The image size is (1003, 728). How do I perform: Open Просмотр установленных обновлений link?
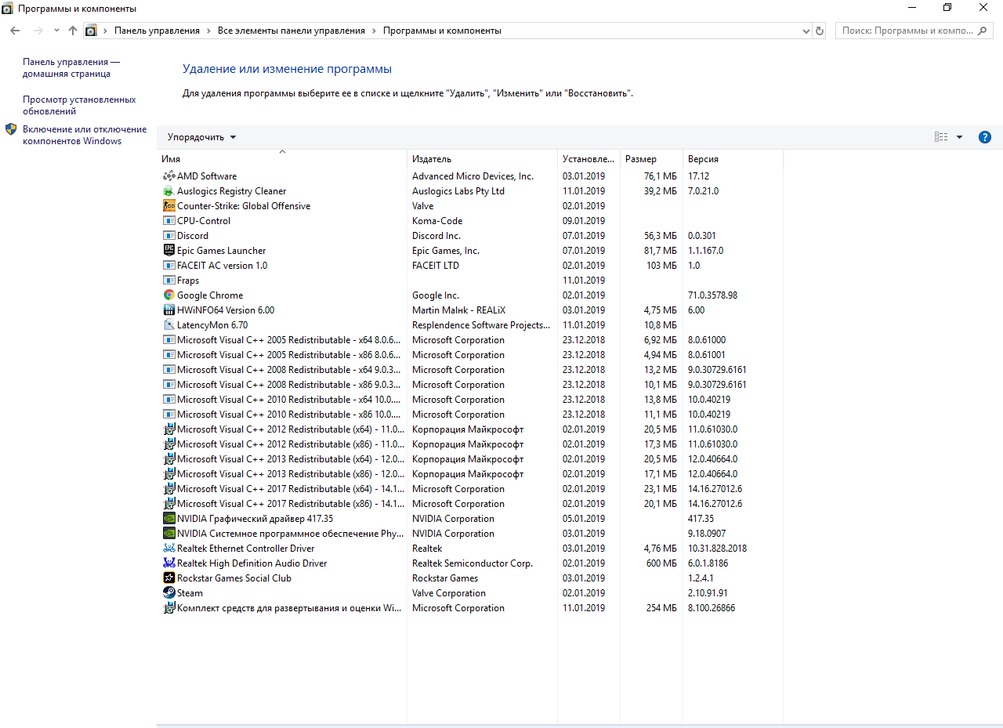click(x=79, y=105)
